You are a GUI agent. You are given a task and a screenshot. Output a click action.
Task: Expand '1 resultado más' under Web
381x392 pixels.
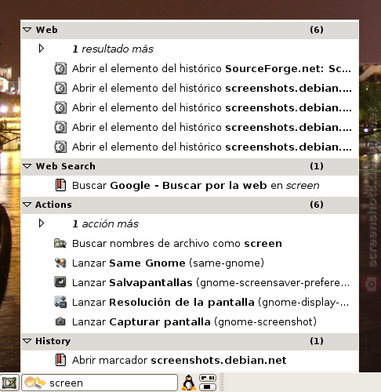(42, 49)
